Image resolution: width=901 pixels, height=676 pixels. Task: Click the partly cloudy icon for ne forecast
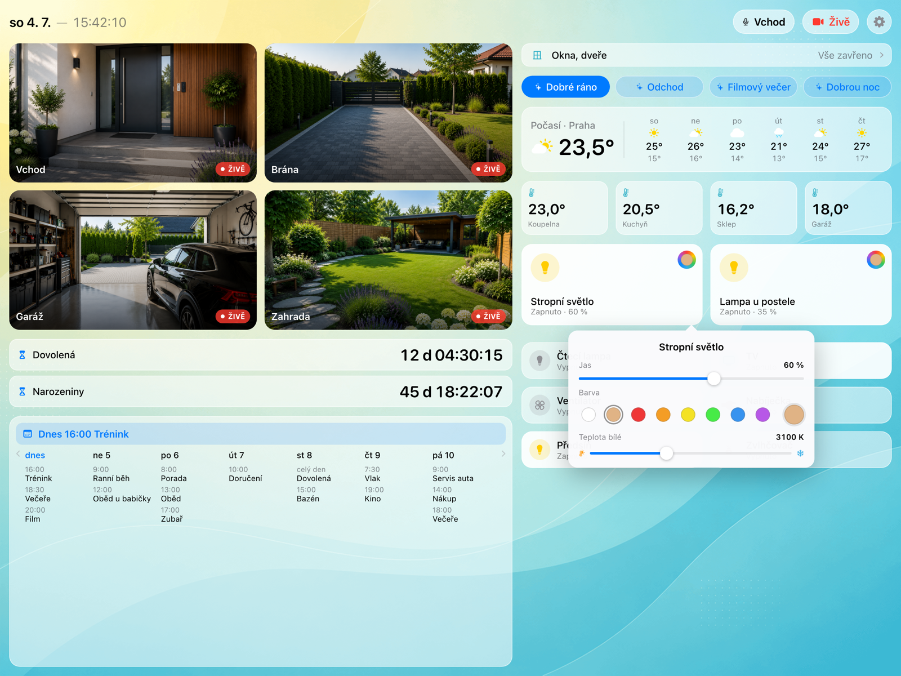point(695,133)
